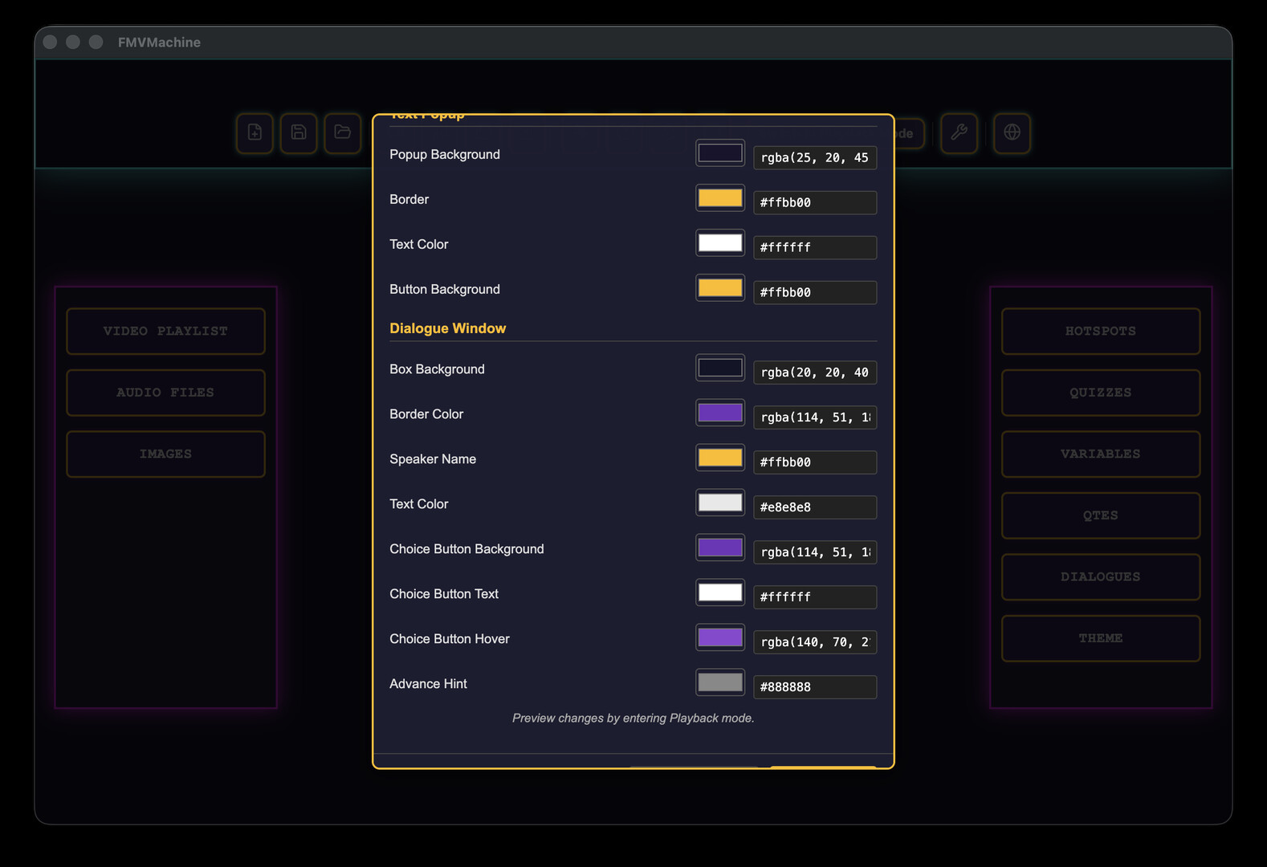Edit the Border Color rgba(114, 51 field

(815, 417)
